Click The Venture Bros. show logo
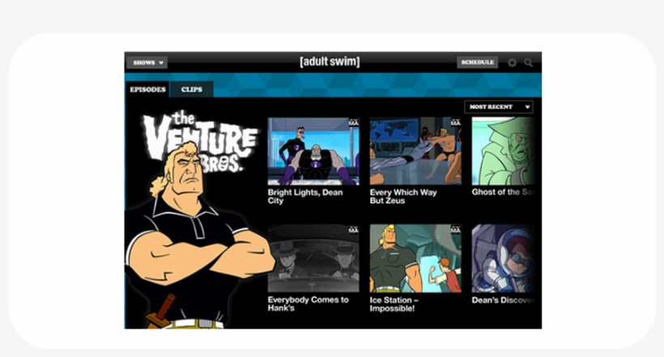Image resolution: width=664 pixels, height=357 pixels. pos(200,141)
